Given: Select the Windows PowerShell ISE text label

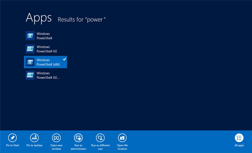Looking at the screenshot, I should pos(47,49).
